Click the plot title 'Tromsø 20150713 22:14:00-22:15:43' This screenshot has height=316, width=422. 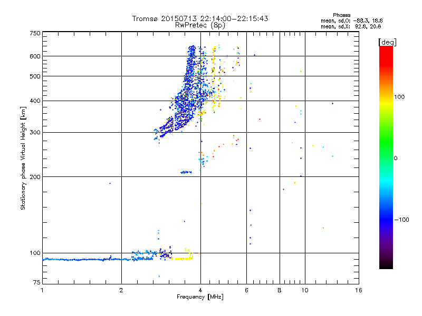pos(200,18)
